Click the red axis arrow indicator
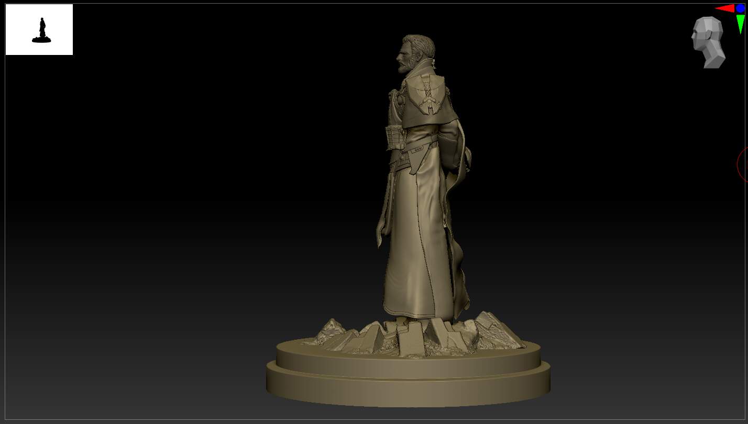 click(x=725, y=8)
